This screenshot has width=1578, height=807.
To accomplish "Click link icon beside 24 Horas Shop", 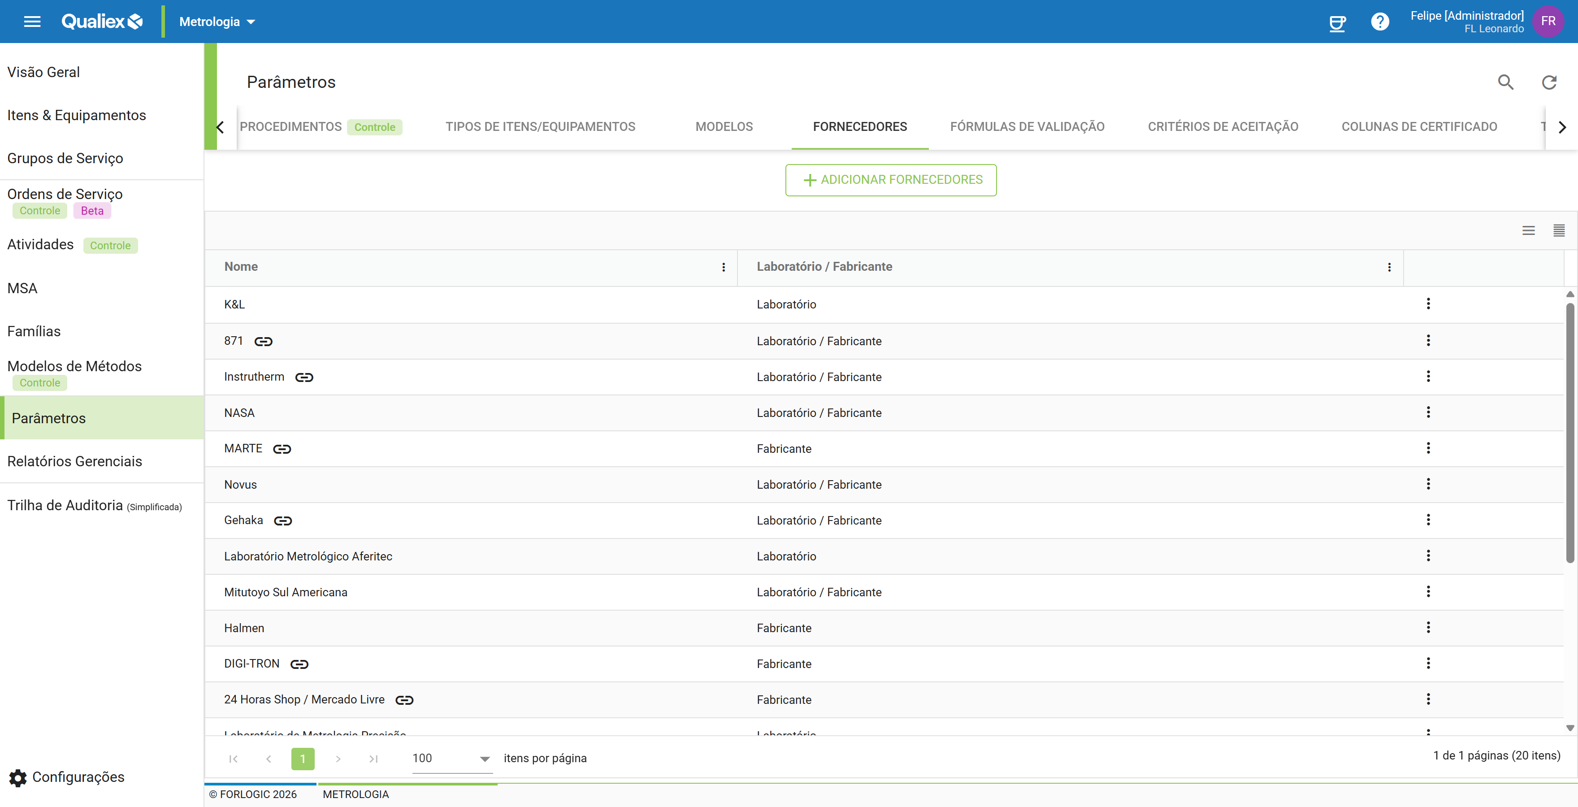I will click(x=404, y=700).
